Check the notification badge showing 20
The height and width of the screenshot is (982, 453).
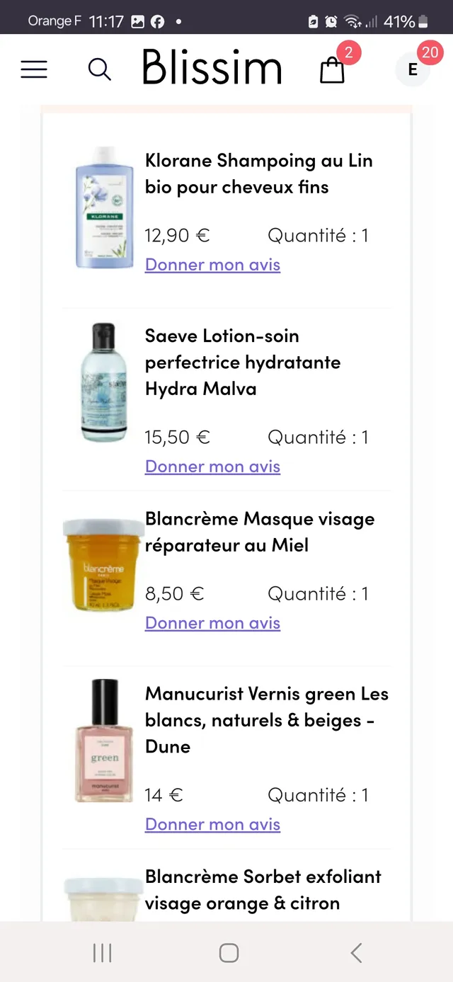click(x=430, y=52)
